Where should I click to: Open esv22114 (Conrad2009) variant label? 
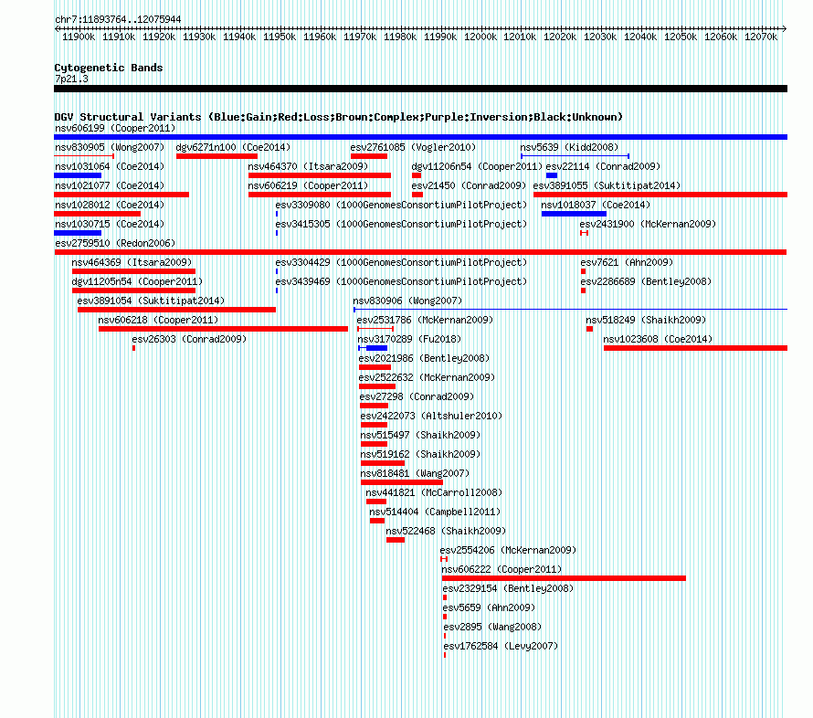coord(603,166)
